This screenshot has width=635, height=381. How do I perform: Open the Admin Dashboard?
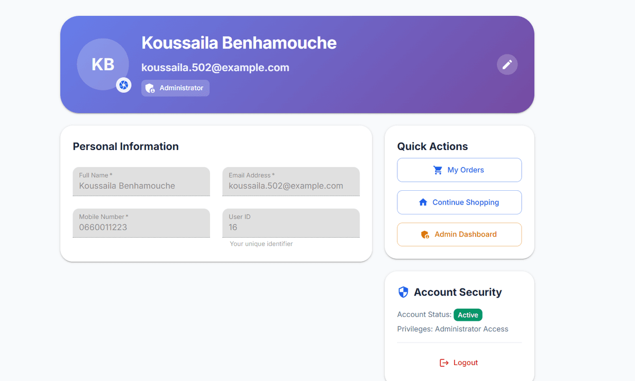click(459, 234)
